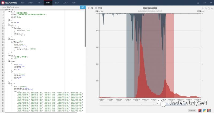Select the blue and yellow theme swatch
The image size is (214, 113).
tap(204, 110)
